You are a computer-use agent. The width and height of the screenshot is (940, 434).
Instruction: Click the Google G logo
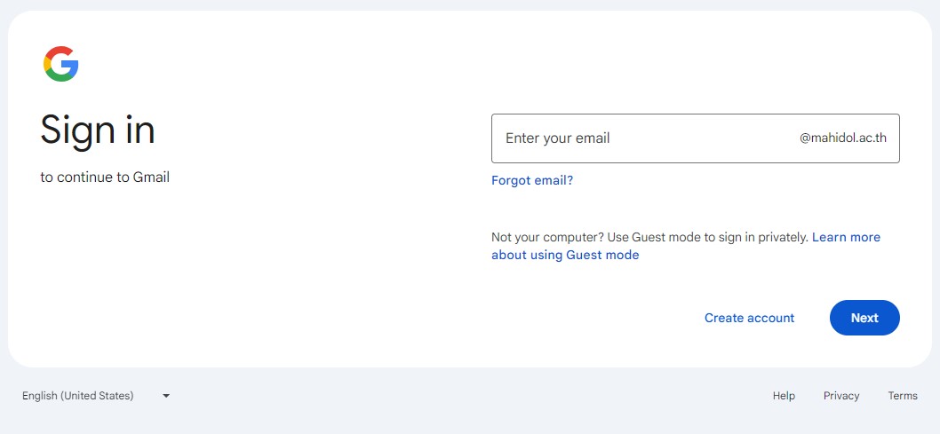click(61, 64)
